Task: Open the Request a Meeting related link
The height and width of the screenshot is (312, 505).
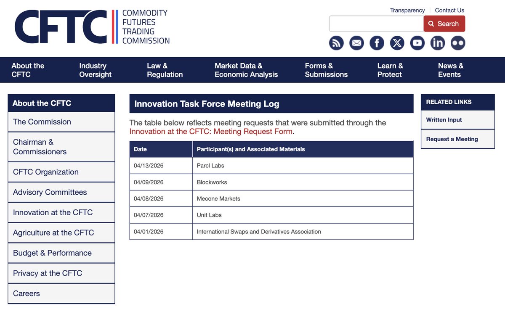Action: (458, 139)
